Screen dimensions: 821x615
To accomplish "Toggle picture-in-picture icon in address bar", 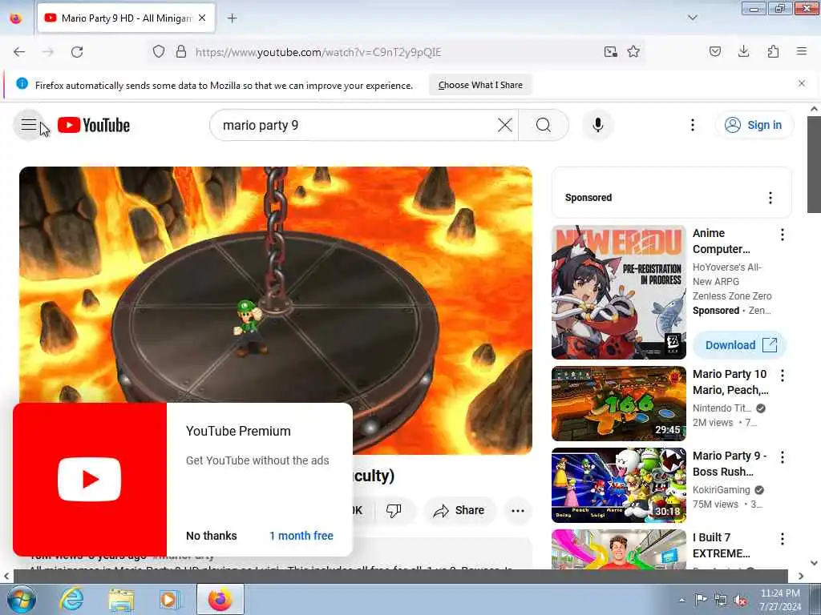I will click(x=610, y=52).
